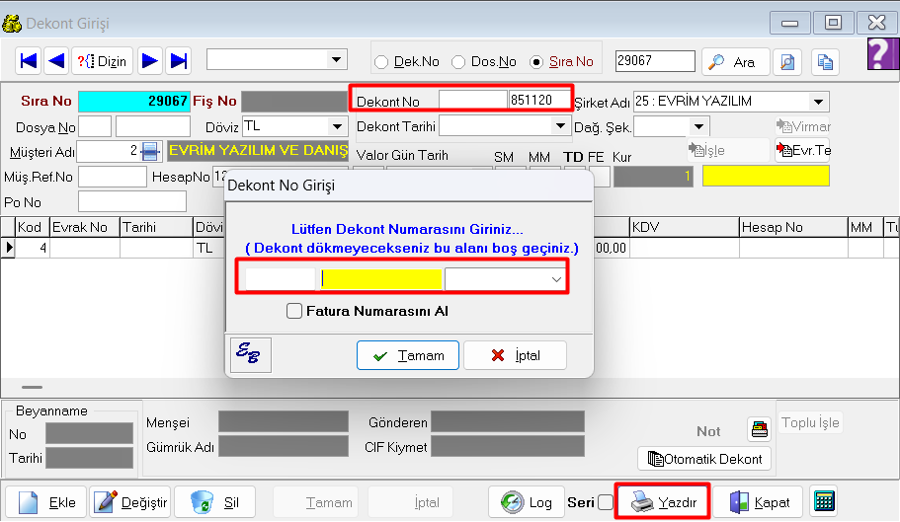Select the Dek.No radio button
The image size is (900, 522).
pyautogui.click(x=382, y=62)
